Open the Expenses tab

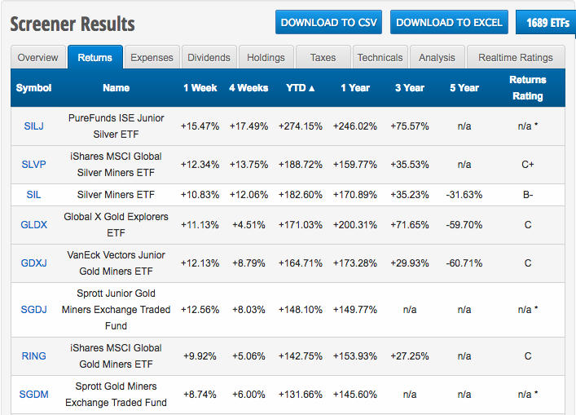click(x=152, y=58)
